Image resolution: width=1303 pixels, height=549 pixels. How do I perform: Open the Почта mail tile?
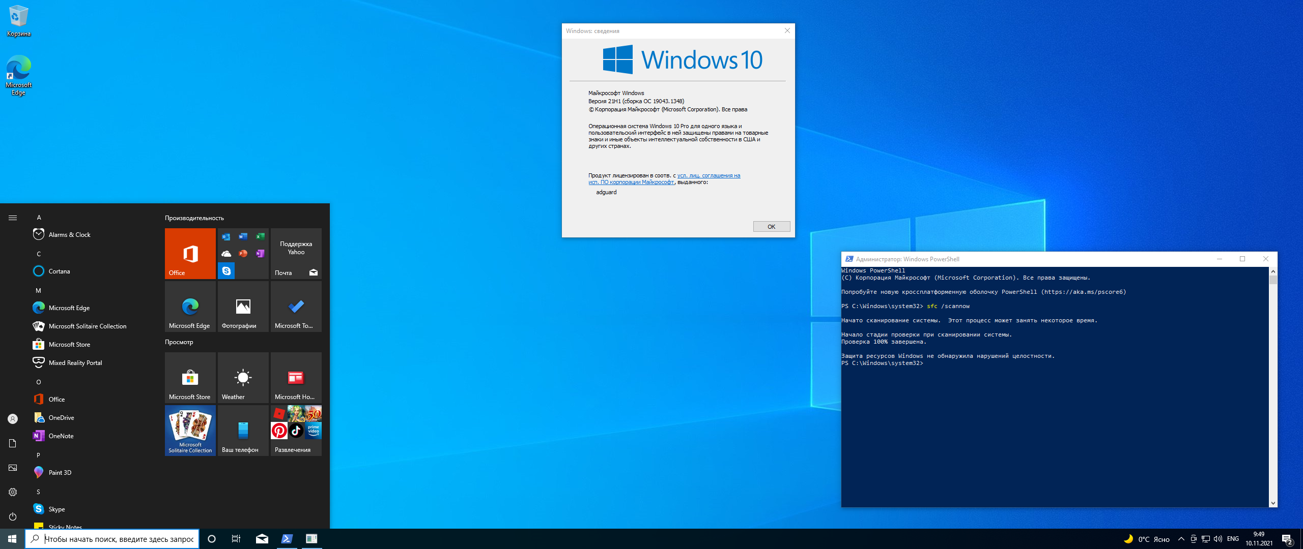pos(296,254)
